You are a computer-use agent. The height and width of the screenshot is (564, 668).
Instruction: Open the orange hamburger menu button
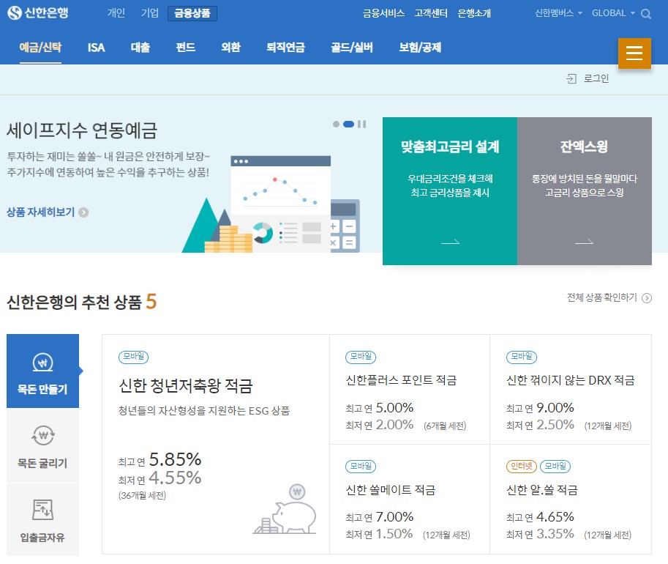(x=634, y=53)
